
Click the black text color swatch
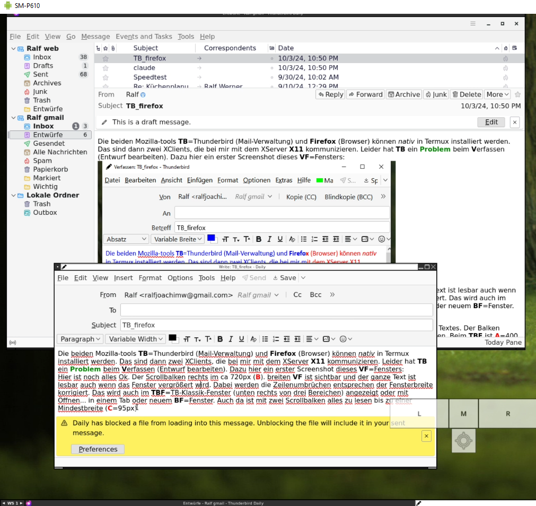pyautogui.click(x=172, y=338)
